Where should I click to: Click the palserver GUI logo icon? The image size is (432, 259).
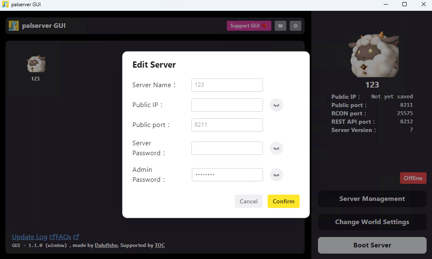[13, 26]
